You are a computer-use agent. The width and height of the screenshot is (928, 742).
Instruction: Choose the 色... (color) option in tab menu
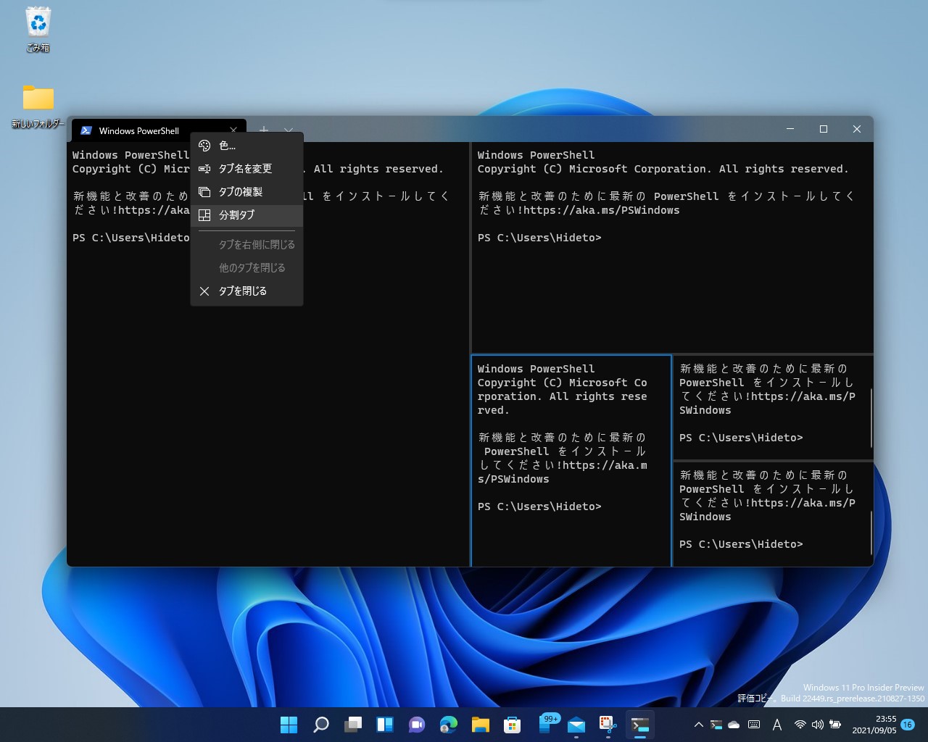point(246,146)
